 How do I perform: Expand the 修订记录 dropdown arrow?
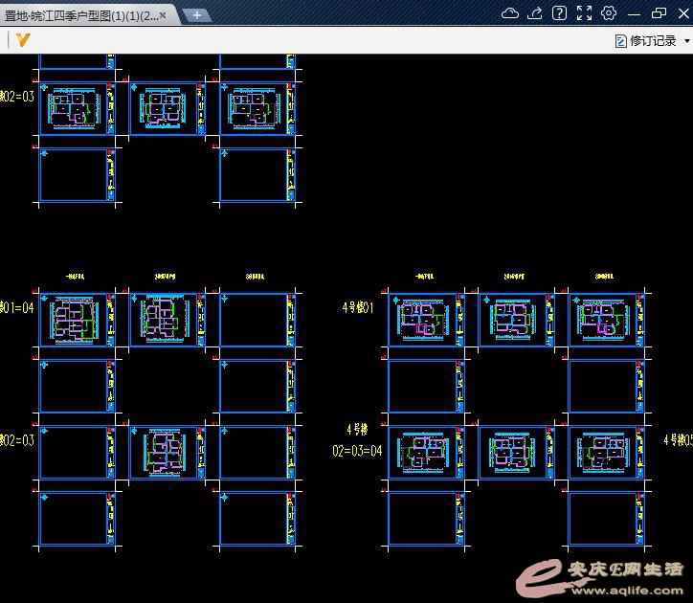[686, 41]
